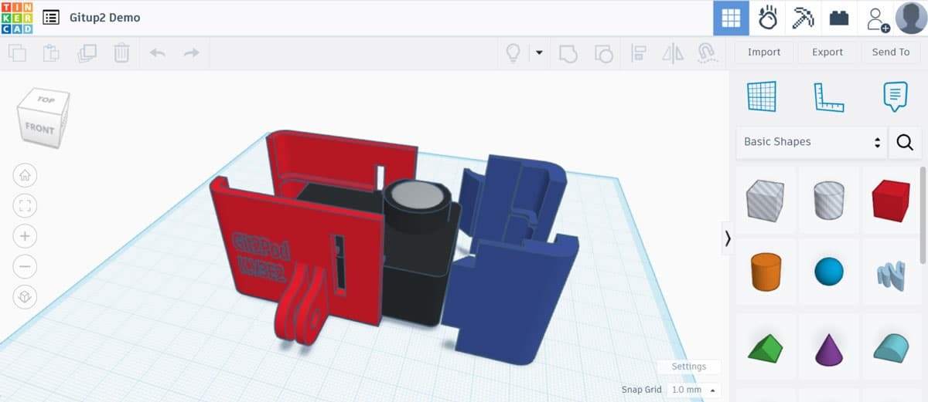Image resolution: width=928 pixels, height=402 pixels.
Task: Pick the green Roof shape
Action: 765,347
